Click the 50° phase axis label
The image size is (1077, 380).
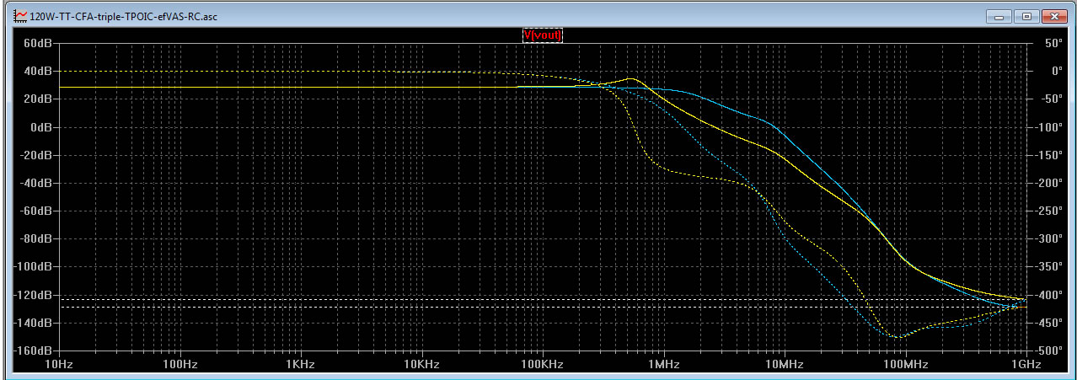[x=1054, y=43]
